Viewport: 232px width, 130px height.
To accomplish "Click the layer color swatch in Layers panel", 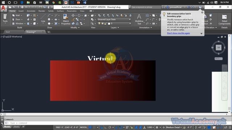I will pos(109,23).
